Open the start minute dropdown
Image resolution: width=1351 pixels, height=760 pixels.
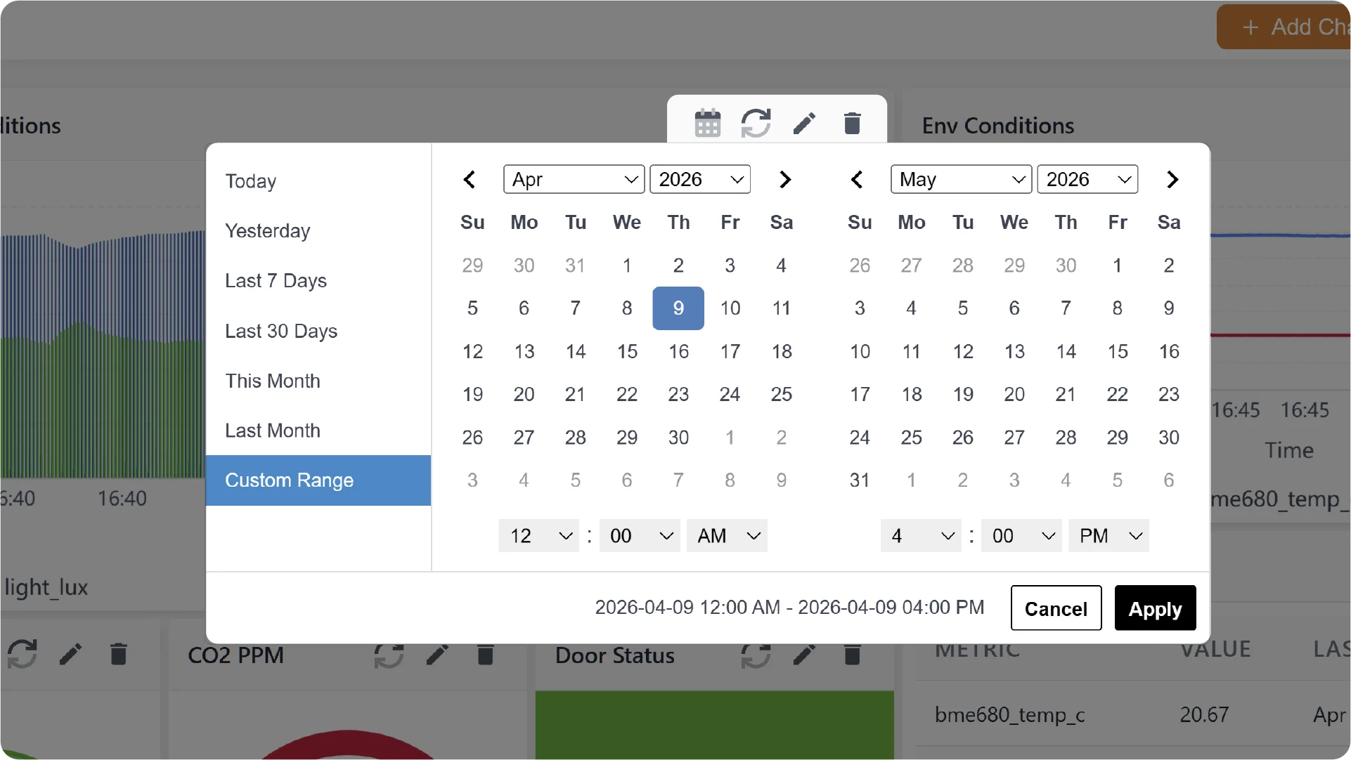pos(640,536)
